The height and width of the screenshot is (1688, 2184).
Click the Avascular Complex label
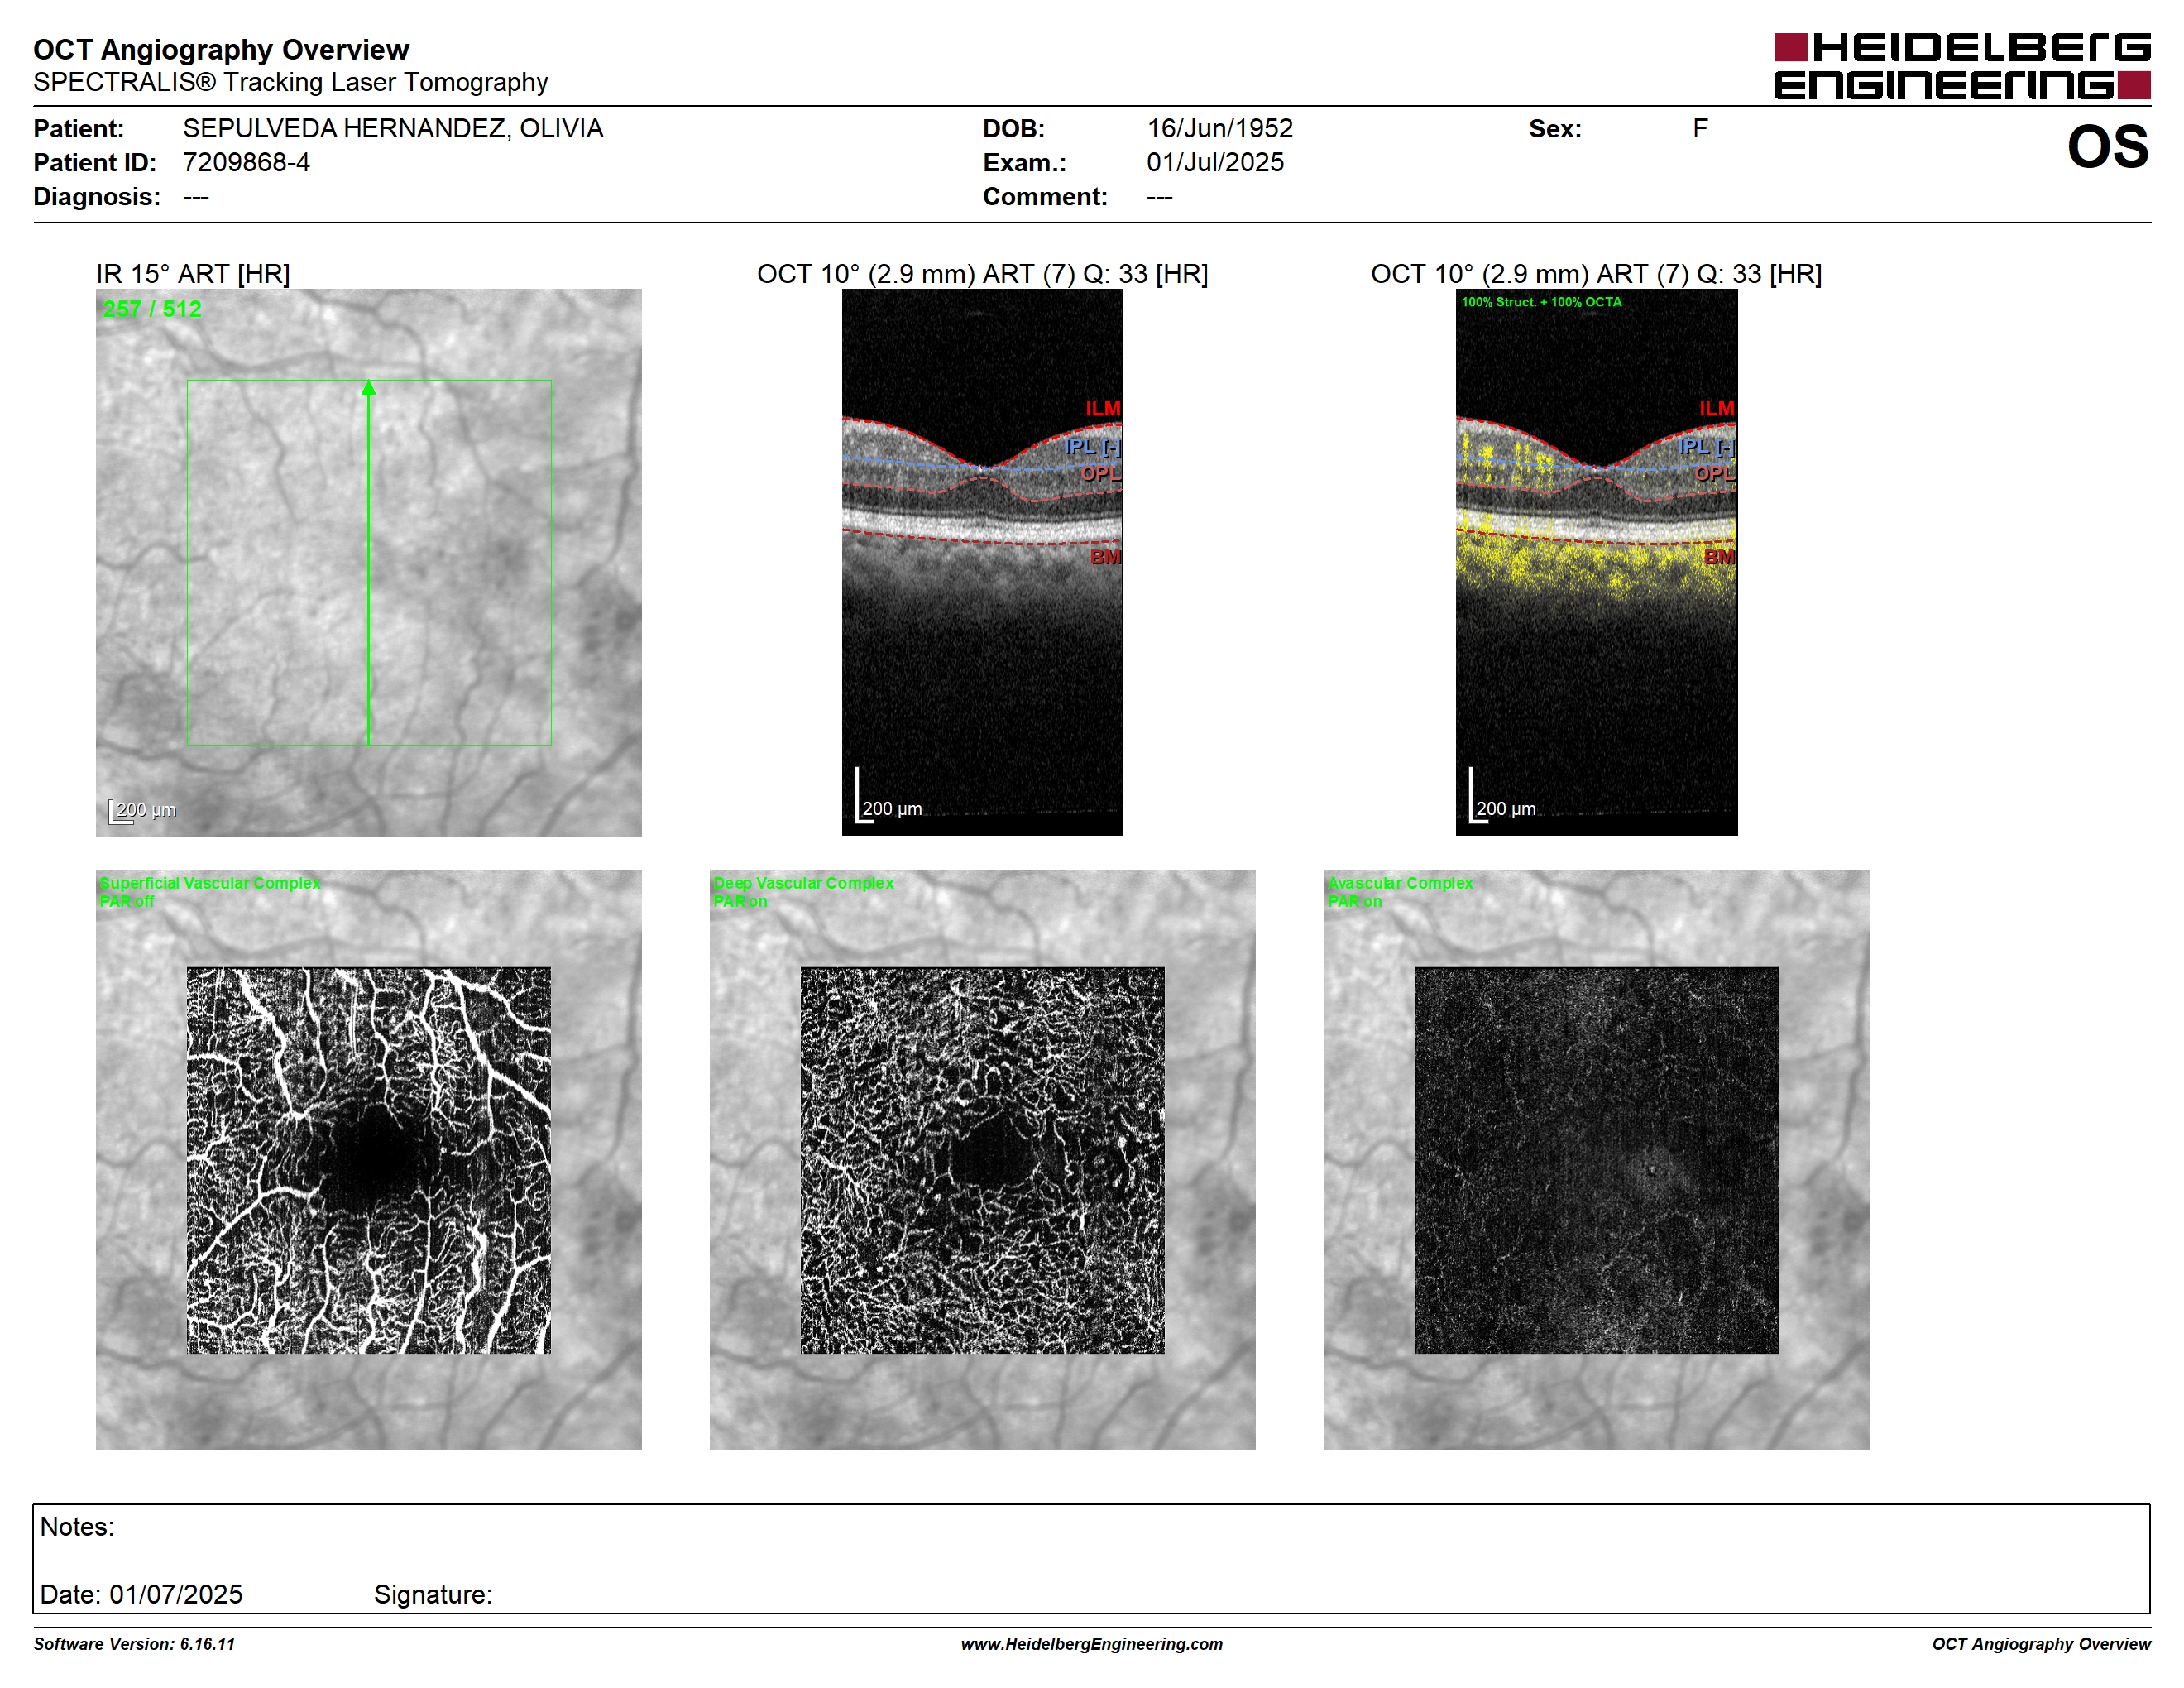coord(1400,883)
